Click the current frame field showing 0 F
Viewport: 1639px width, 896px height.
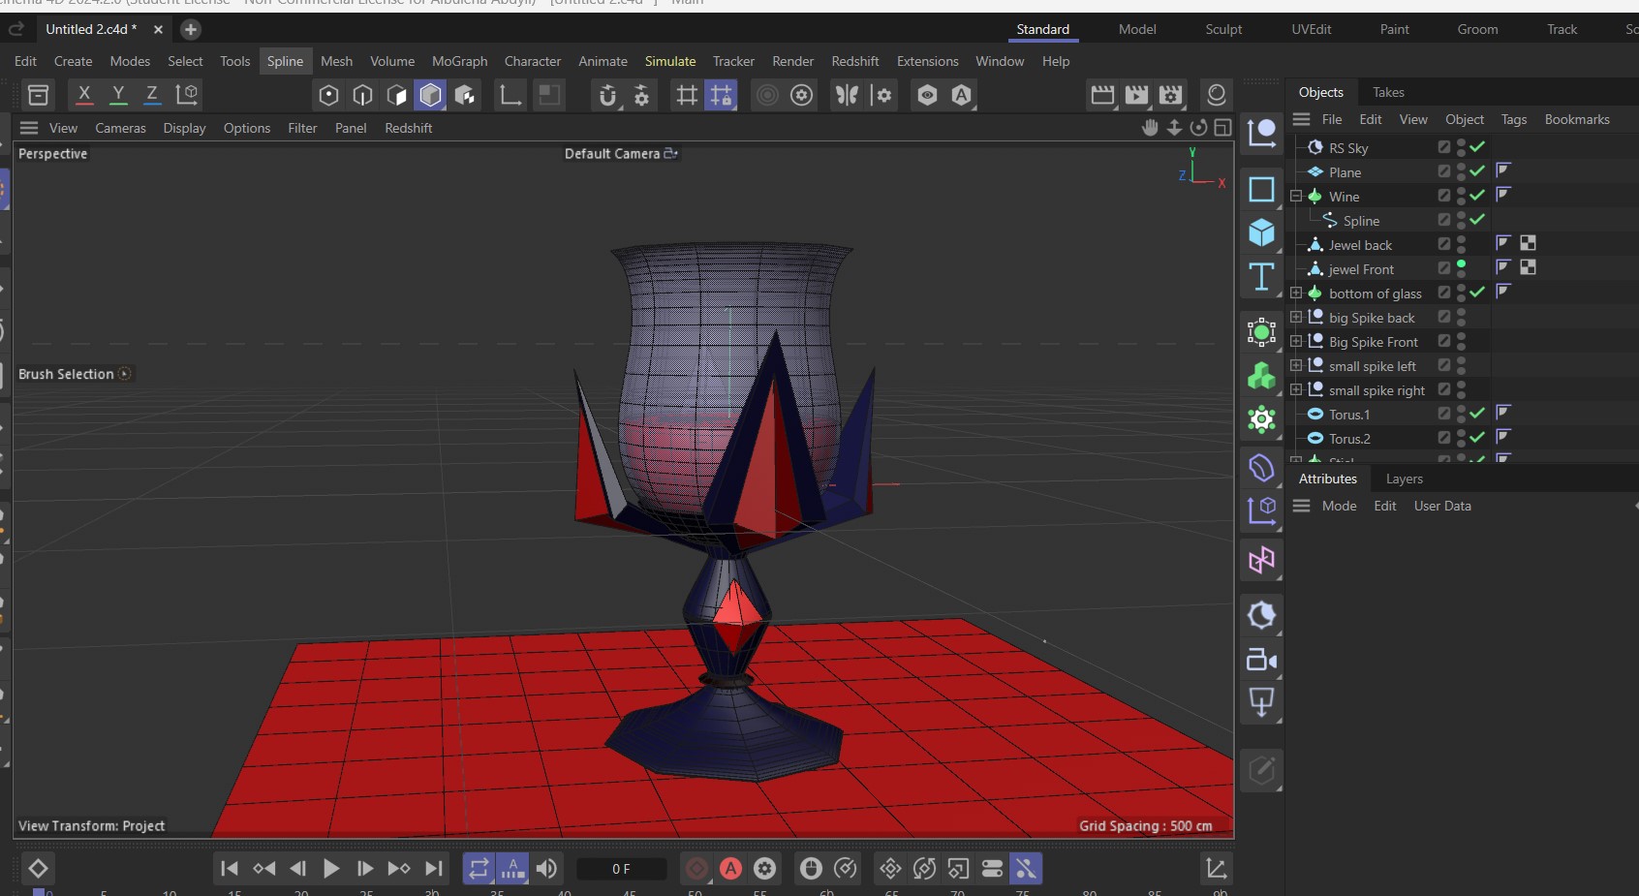(621, 869)
